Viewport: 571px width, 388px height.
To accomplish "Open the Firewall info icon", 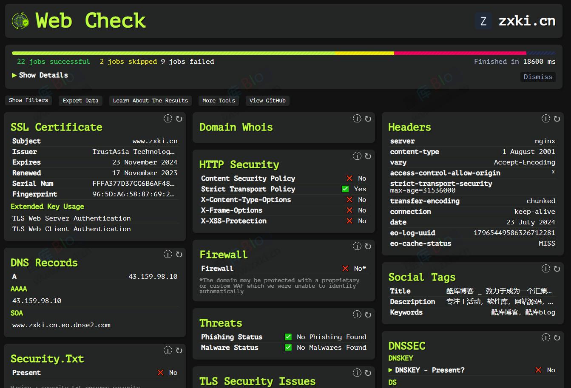I will pyautogui.click(x=357, y=246).
